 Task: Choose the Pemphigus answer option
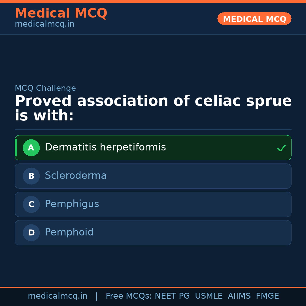(72, 204)
